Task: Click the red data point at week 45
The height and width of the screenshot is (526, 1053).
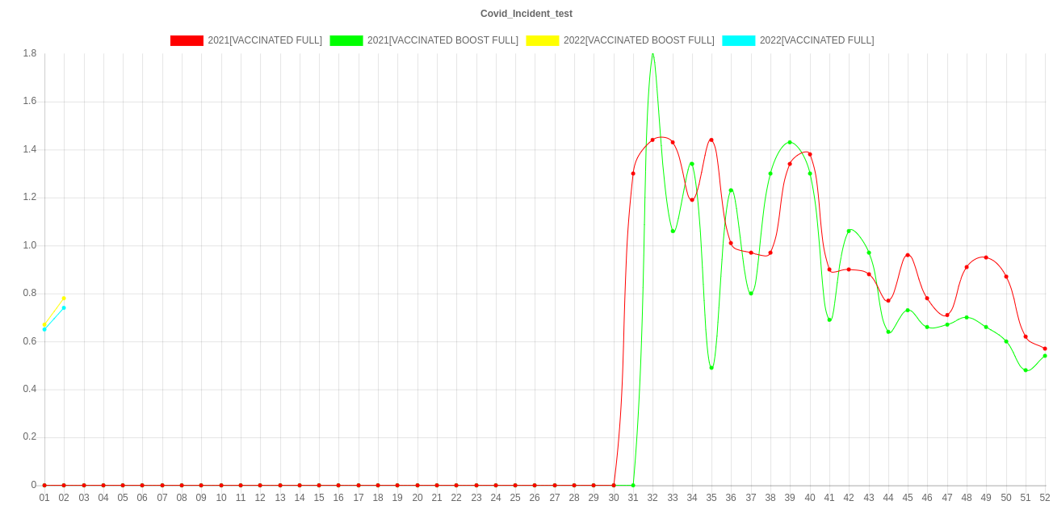Action: click(908, 255)
